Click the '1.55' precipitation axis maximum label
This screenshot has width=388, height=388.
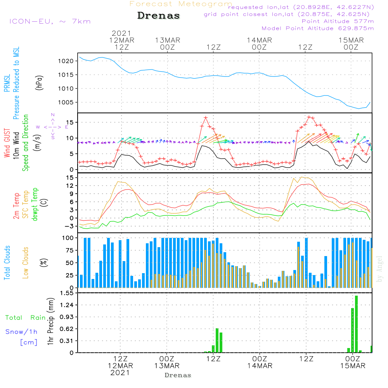tap(67, 293)
